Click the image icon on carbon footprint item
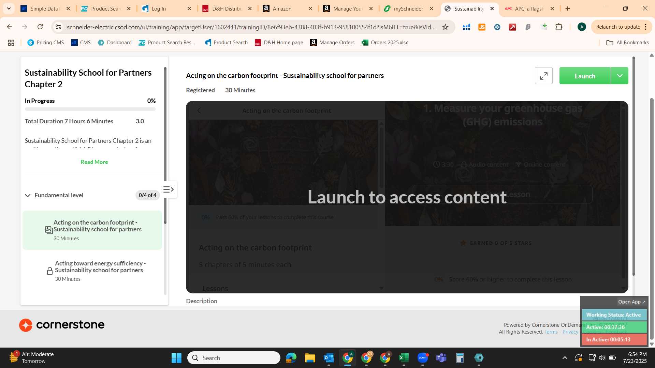 click(x=49, y=230)
